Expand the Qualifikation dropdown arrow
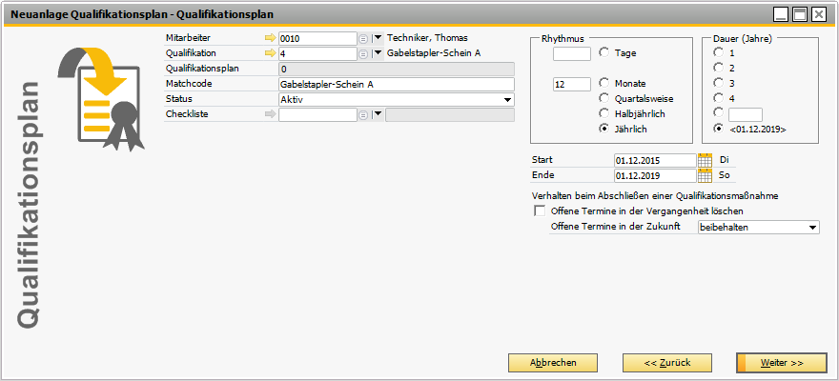 [378, 53]
